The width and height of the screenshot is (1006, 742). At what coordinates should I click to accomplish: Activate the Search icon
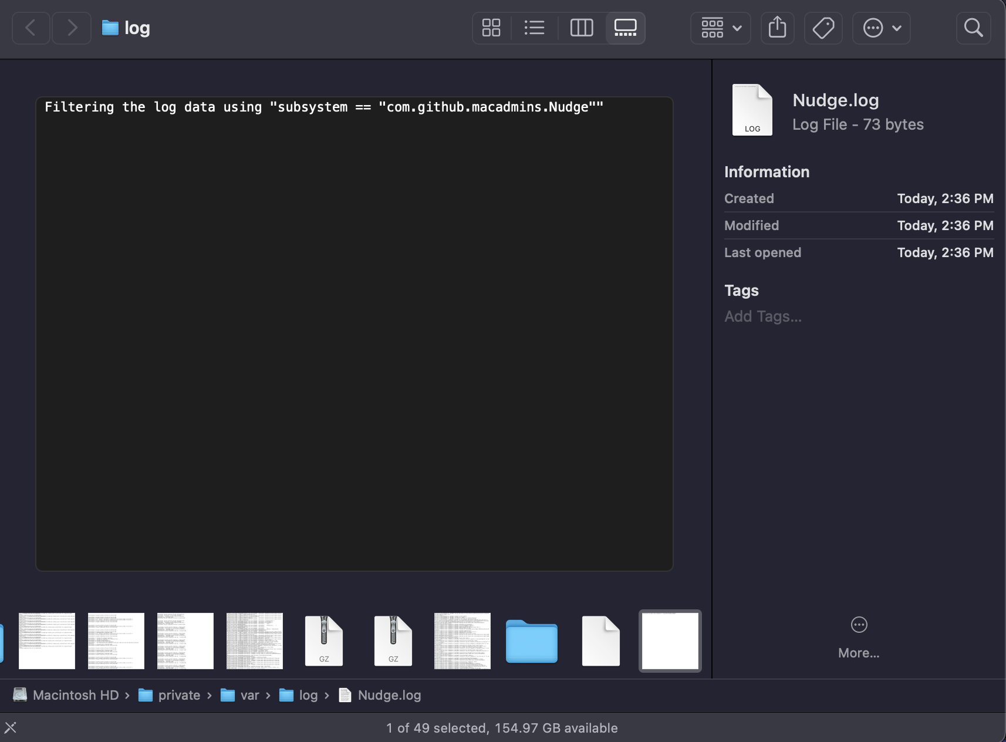[973, 28]
